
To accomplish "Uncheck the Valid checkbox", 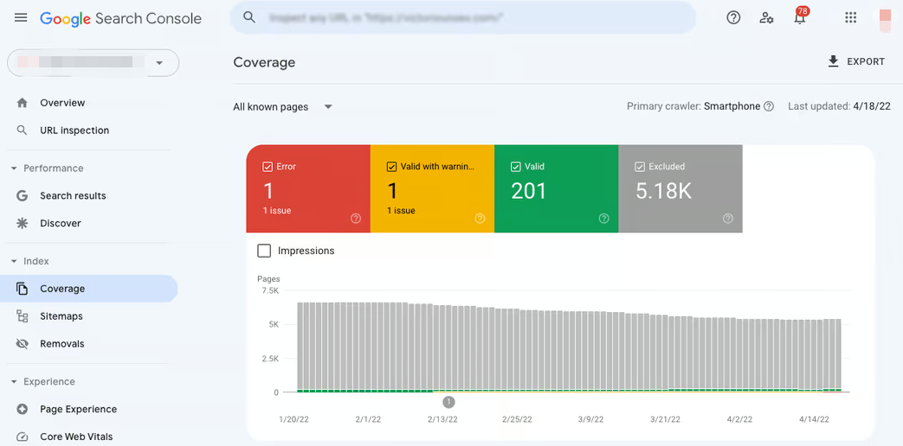I will pos(516,167).
